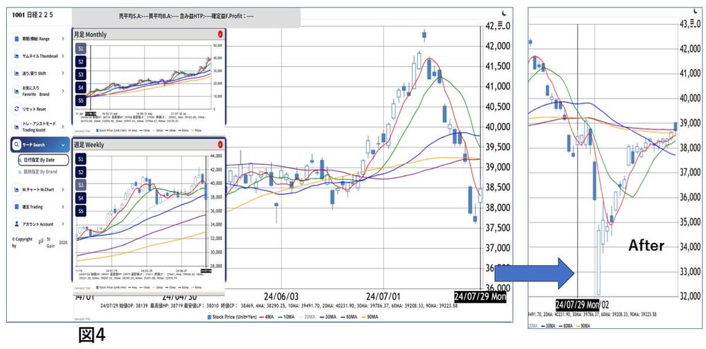Screen dimensions: 706x349
Task: Toggle 30MA line in main legend
Action: [x=329, y=317]
